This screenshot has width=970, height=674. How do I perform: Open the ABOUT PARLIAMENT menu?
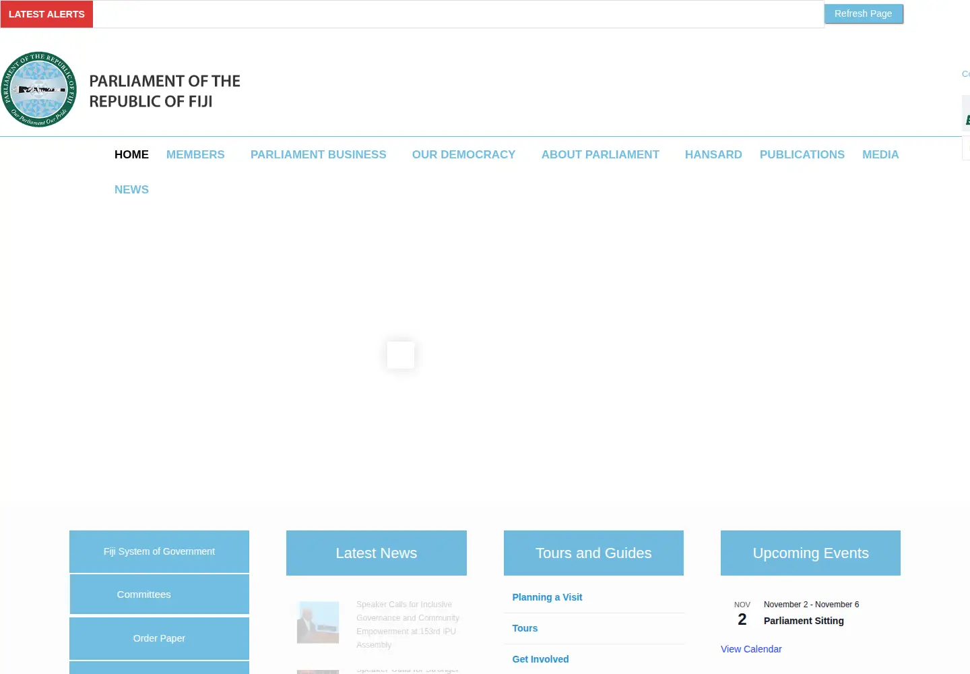[x=600, y=154]
